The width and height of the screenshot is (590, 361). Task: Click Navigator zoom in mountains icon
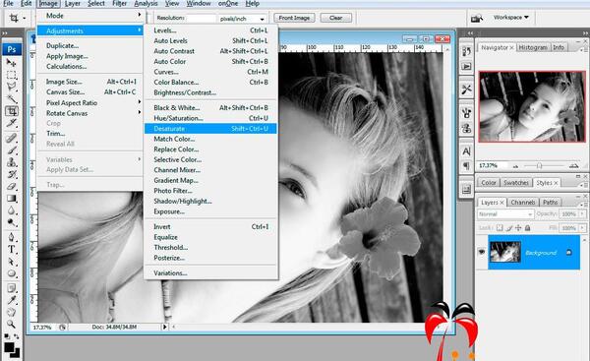[573, 165]
